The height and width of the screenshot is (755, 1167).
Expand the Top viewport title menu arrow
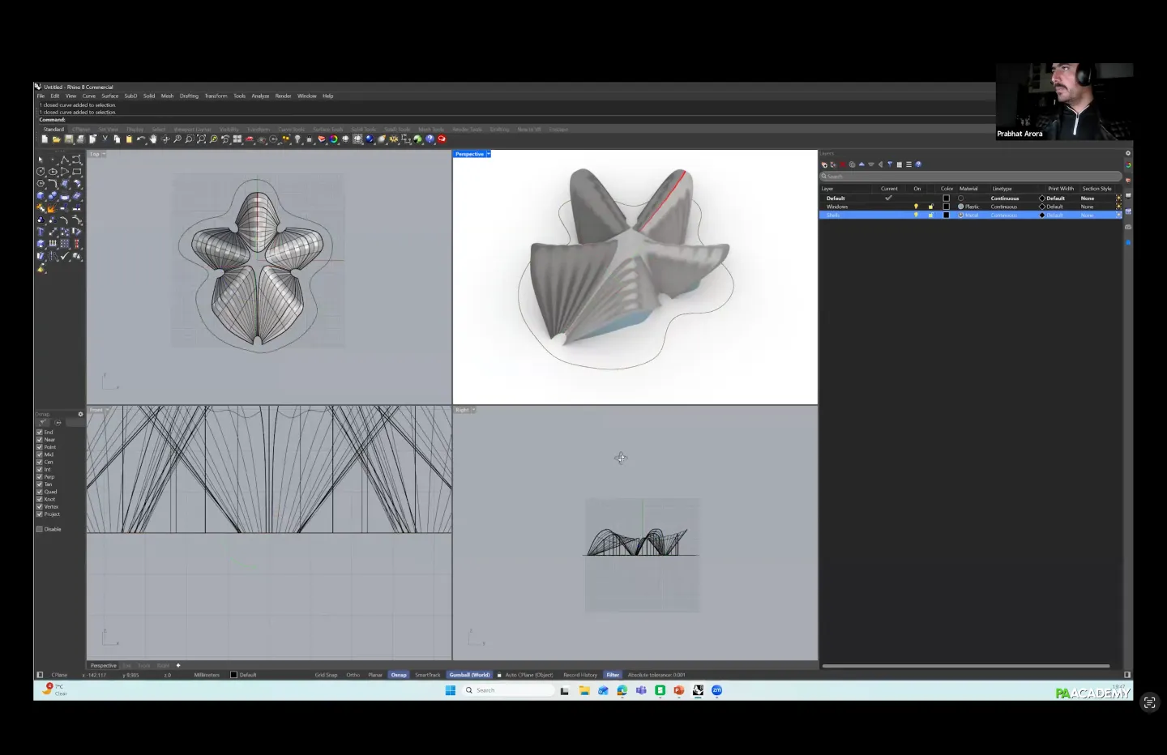pyautogui.click(x=104, y=154)
